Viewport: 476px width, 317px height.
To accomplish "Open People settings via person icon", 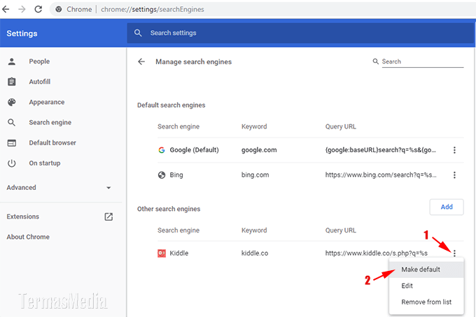I will [x=12, y=61].
